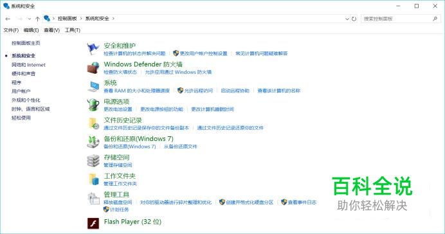Open Flash Player (32 位) settings
The width and height of the screenshot is (445, 234).
coord(132,222)
